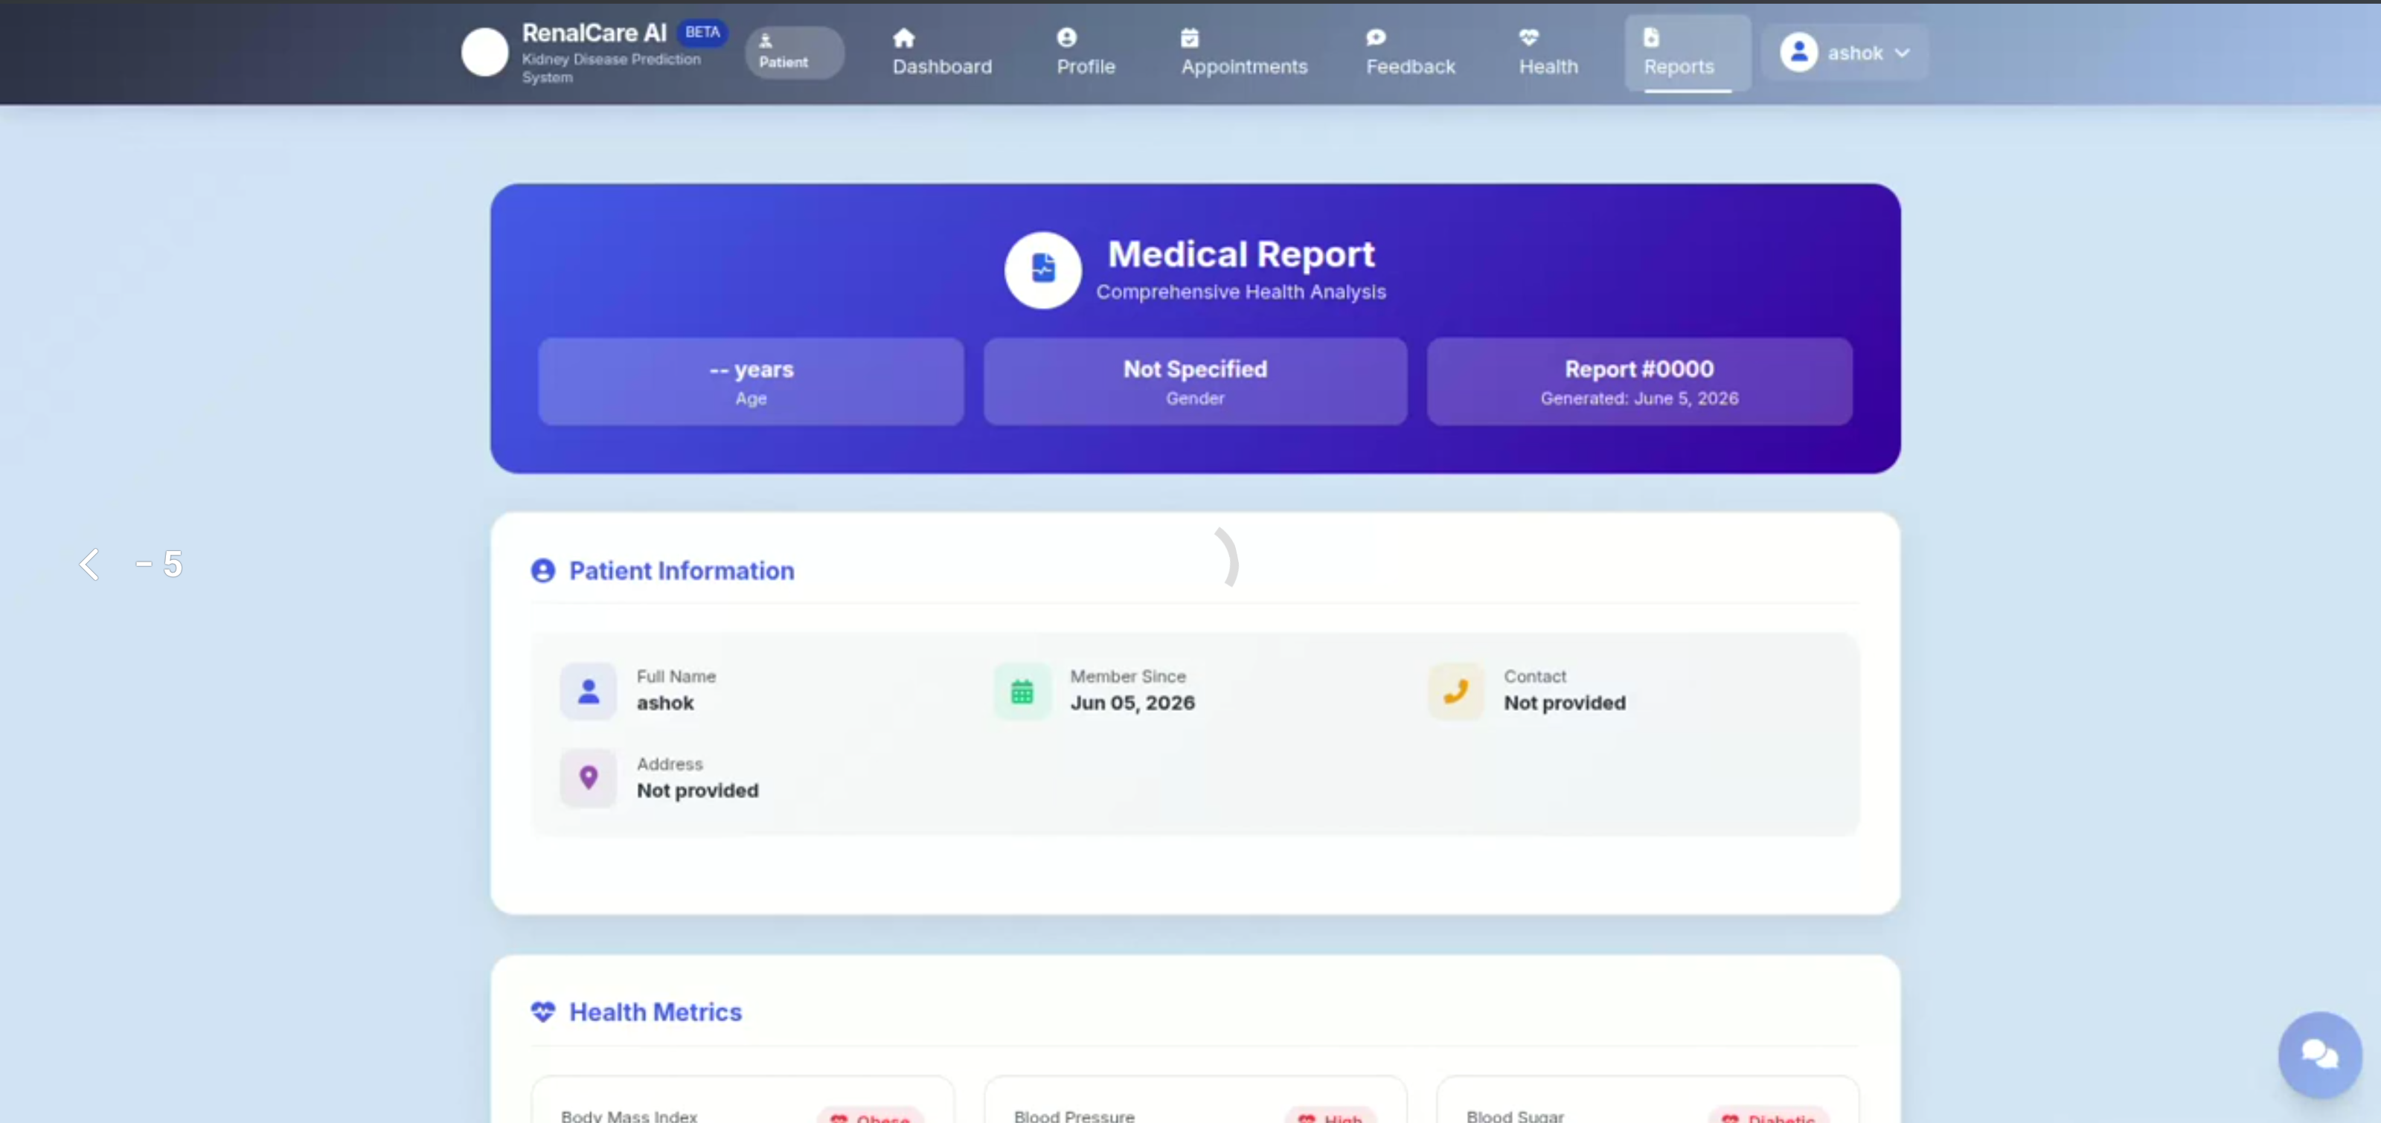The height and width of the screenshot is (1123, 2381).
Task: Click 'Generated: June 5, 2026' text
Action: (x=1638, y=398)
